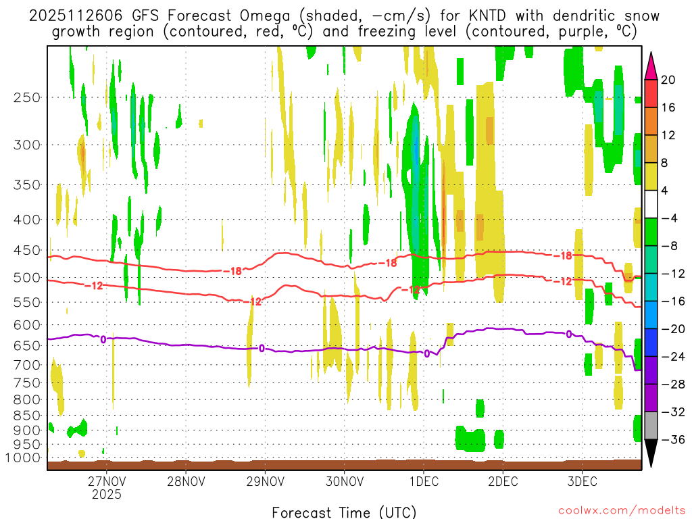
Task: Click the 350 pressure level label
Action: click(x=27, y=184)
